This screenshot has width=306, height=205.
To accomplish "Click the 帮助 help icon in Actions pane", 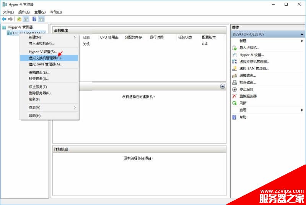I will click(x=234, y=117).
